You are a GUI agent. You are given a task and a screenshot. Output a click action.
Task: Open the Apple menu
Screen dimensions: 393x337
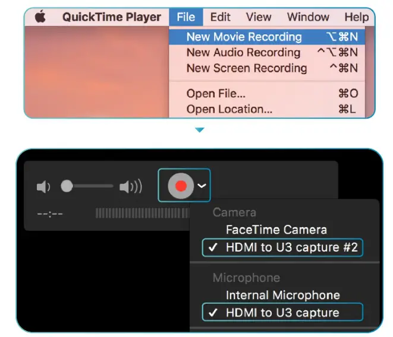(40, 17)
